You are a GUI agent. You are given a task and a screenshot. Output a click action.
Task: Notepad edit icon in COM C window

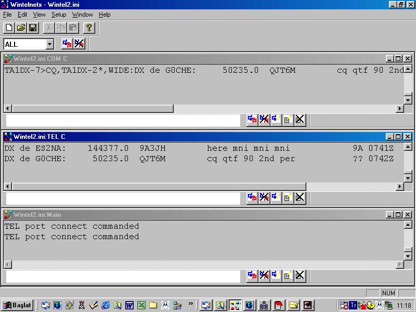288,120
